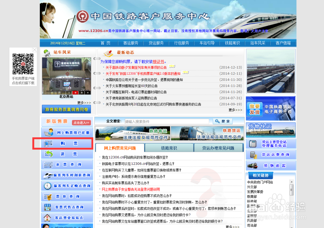Open FAQ 我在12306.cn网站购买的车票如何办理改签
The width and height of the screenshot is (324, 228).
pos(135,157)
